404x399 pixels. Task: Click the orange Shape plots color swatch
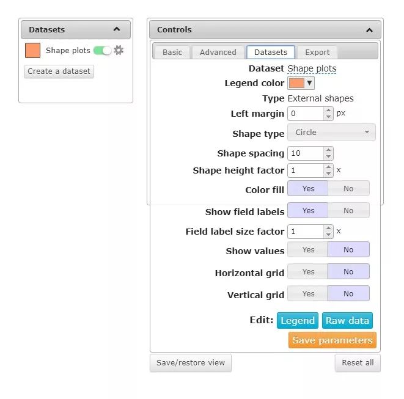pos(33,51)
